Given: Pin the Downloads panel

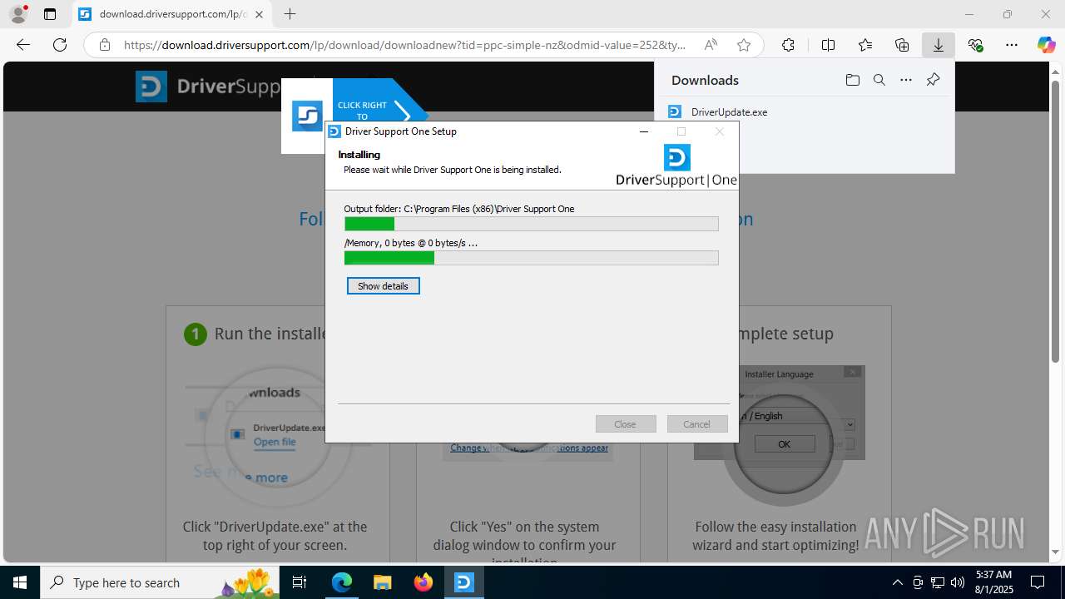Looking at the screenshot, I should 933,80.
